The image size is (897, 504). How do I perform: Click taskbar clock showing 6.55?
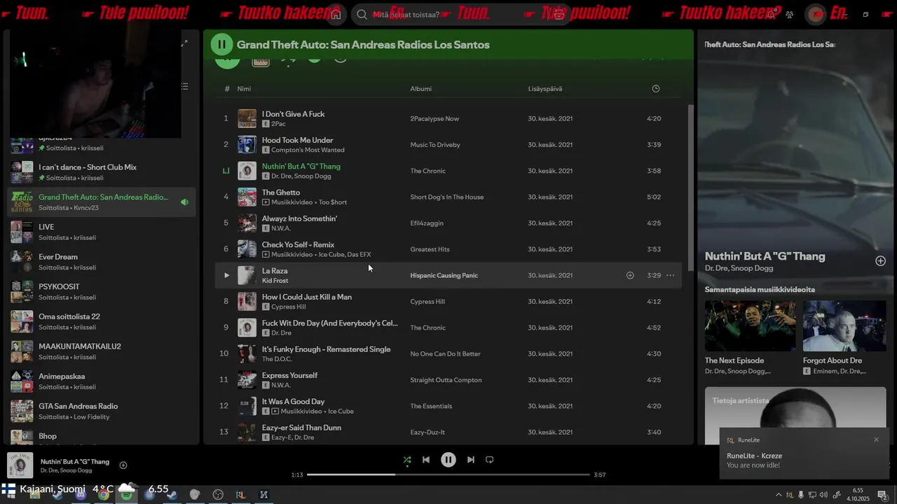tap(858, 495)
